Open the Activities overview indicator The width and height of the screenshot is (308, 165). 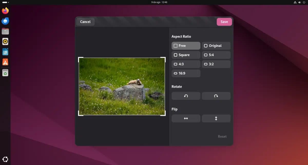[x=6, y=2]
